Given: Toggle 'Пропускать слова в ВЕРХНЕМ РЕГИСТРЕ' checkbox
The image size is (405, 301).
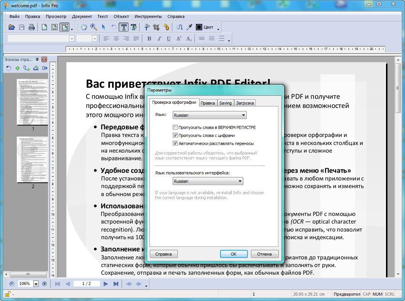Looking at the screenshot, I should tap(175, 127).
